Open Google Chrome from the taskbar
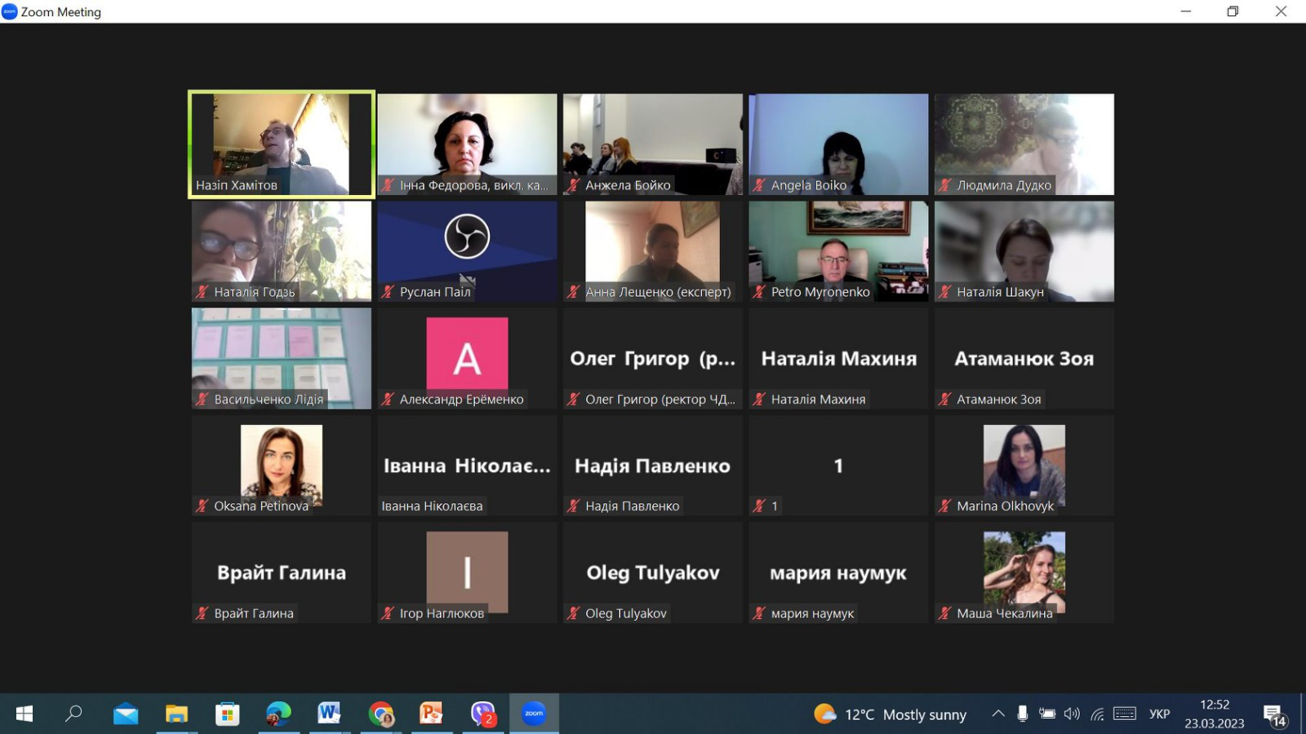1306x734 pixels. (x=380, y=714)
